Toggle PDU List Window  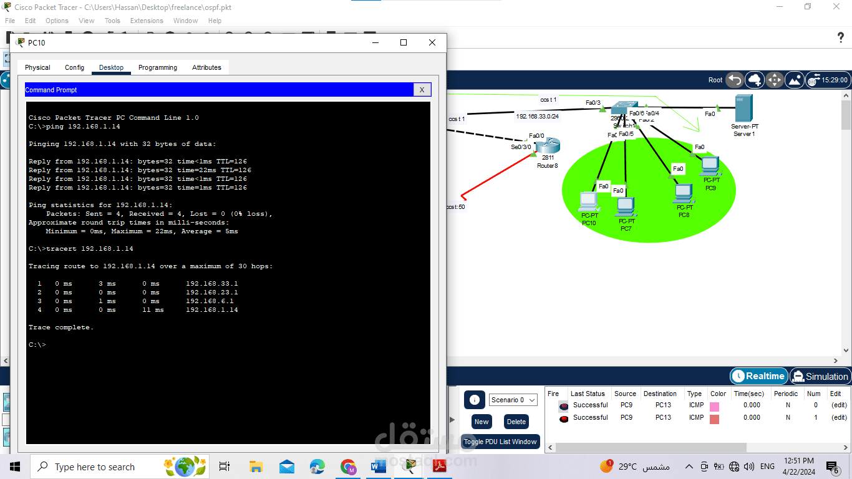point(500,442)
